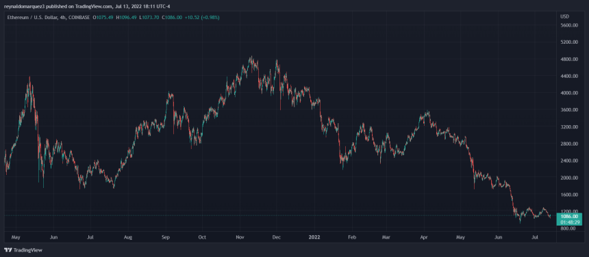This screenshot has width=589, height=257.
Task: Click the 4000.00 price axis label
Action: [568, 93]
